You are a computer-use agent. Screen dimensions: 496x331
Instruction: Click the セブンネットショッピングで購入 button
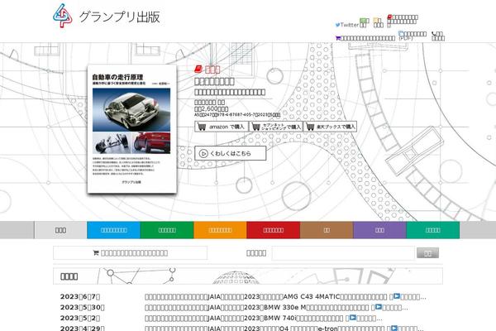coord(276,127)
